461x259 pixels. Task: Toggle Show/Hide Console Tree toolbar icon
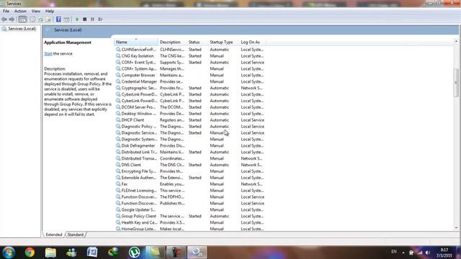click(22, 19)
